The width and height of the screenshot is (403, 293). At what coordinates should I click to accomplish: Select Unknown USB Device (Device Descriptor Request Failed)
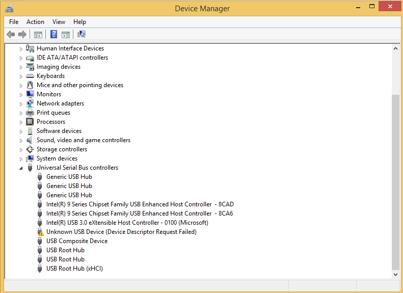click(x=121, y=232)
